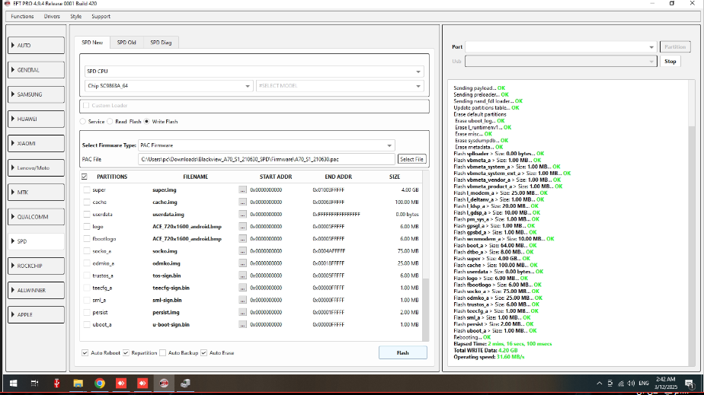
Task: Toggle the Repartition checkbox
Action: pyautogui.click(x=126, y=353)
